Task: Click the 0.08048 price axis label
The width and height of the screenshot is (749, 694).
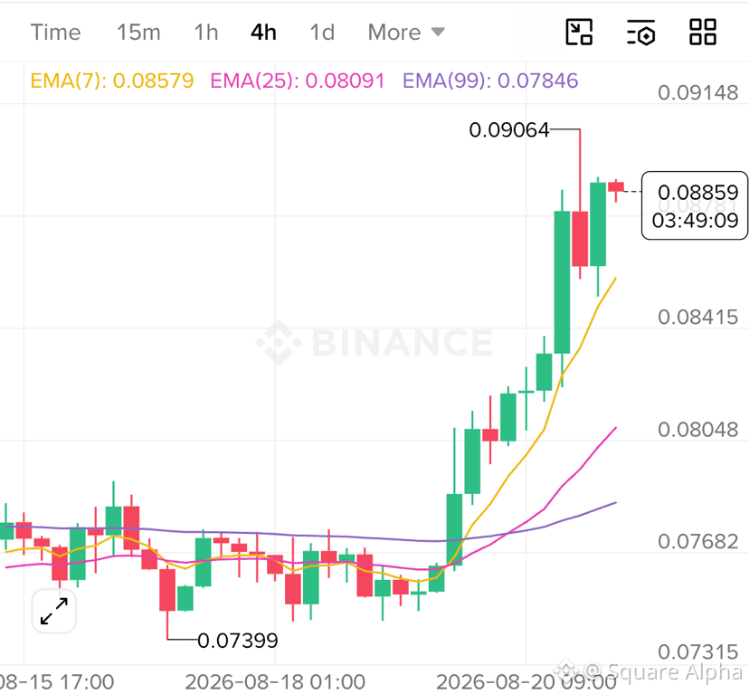Action: (697, 430)
